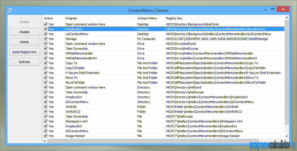
Task: Click the ANotepad++64 registry key text
Action: 204,121
